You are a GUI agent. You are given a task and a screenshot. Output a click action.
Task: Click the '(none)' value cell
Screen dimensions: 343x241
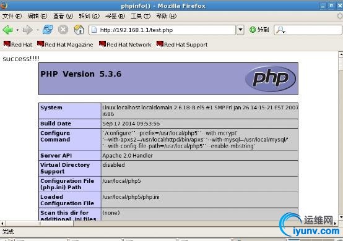tap(199, 214)
